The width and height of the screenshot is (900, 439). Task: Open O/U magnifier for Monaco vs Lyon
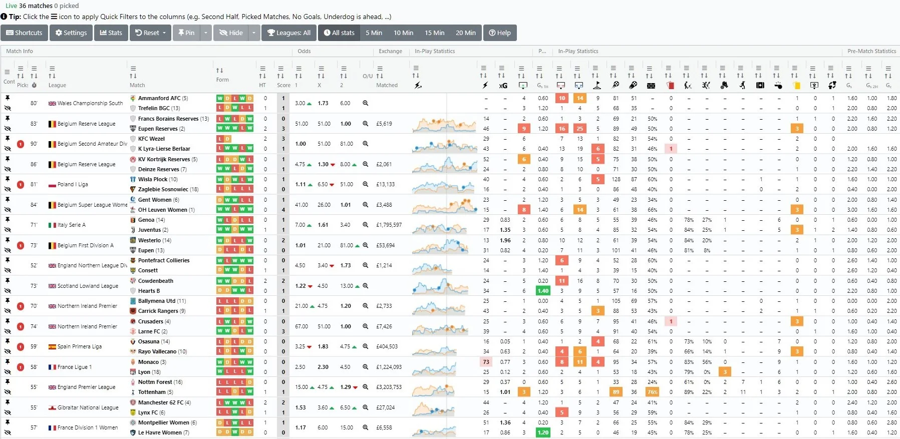coord(366,367)
